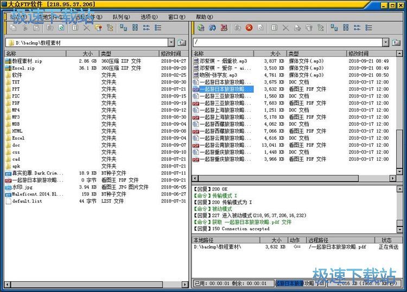Sort local files by 名称 column
The height and width of the screenshot is (292, 407).
click(35, 54)
